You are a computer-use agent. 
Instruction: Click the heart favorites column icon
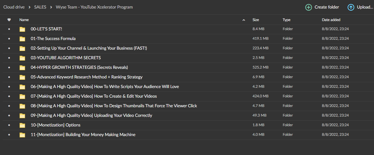pyautogui.click(x=9, y=20)
